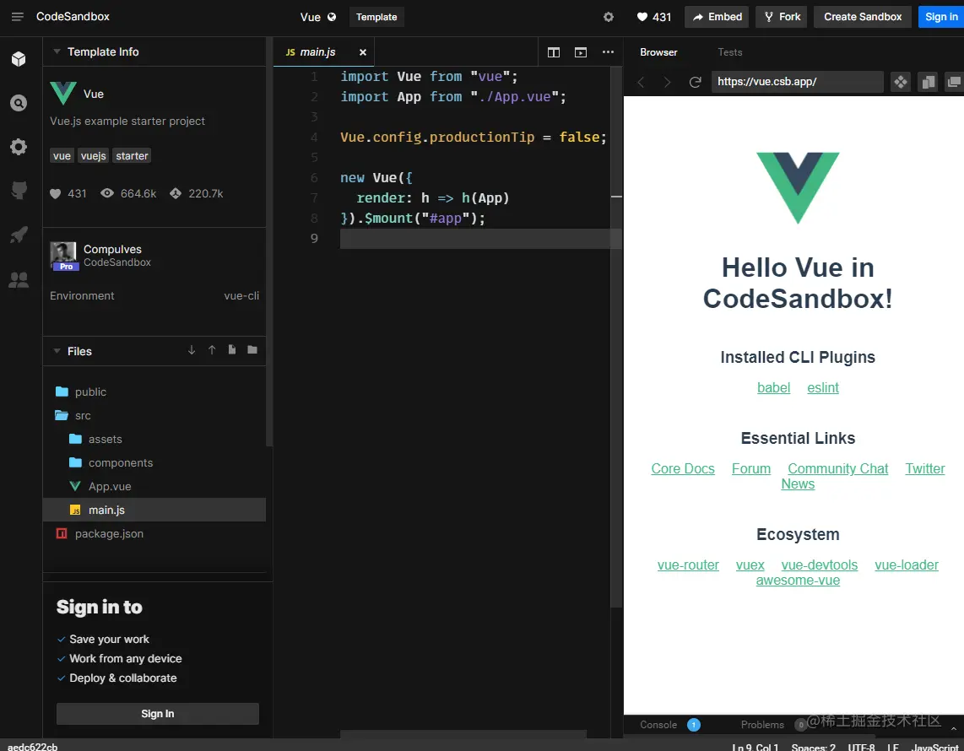The image size is (964, 751).
Task: Click the vue-cli environment link
Action: click(x=241, y=295)
